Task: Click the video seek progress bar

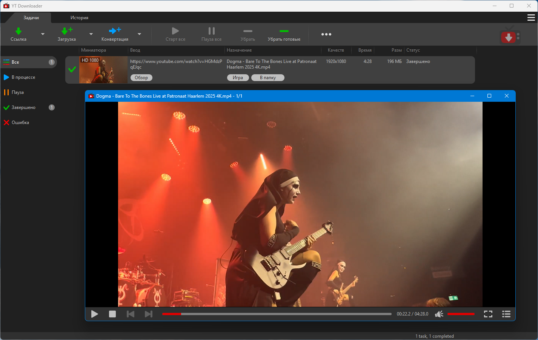Action: coord(277,314)
